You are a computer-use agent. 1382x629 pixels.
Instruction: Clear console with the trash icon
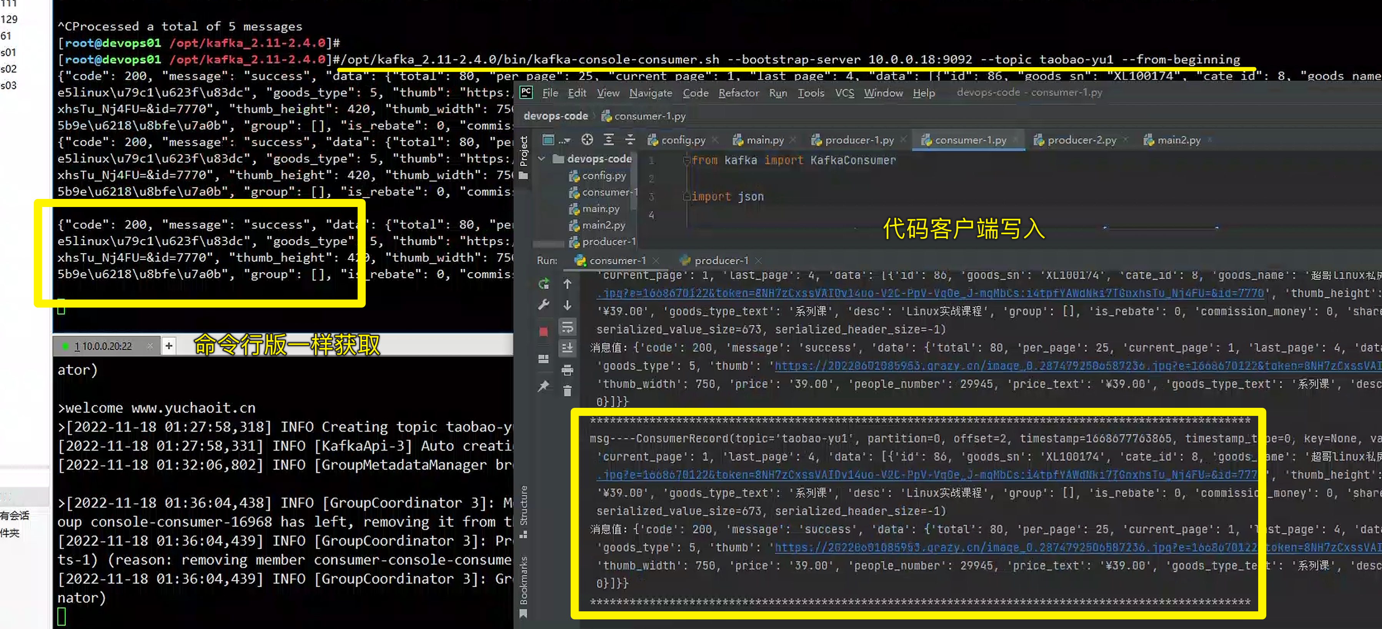[567, 391]
